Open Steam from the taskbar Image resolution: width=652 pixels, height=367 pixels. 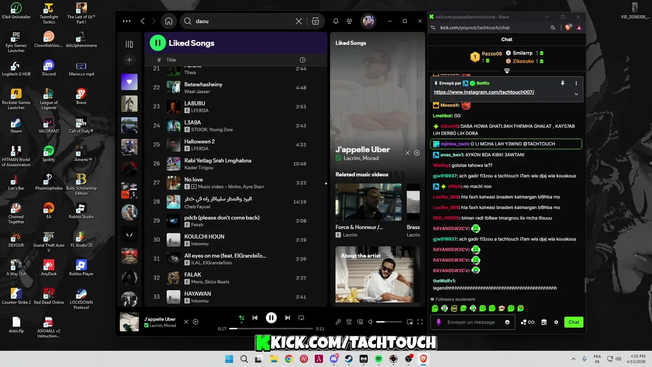point(349,359)
